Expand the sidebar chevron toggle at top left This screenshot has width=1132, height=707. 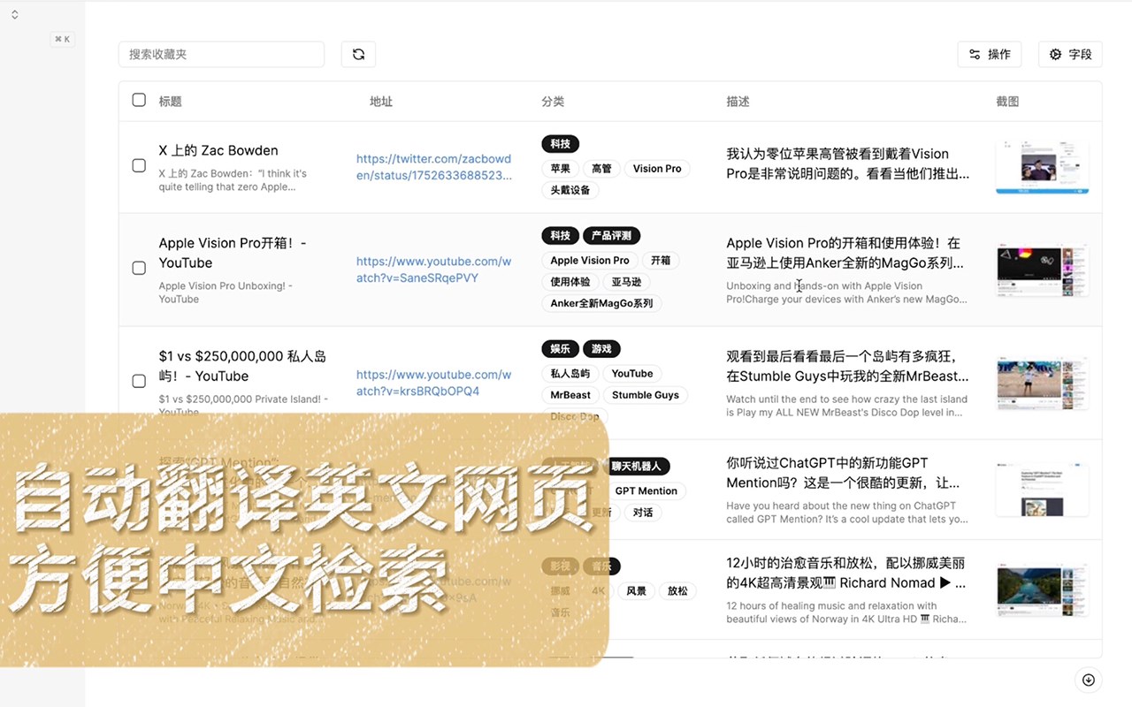(15, 15)
